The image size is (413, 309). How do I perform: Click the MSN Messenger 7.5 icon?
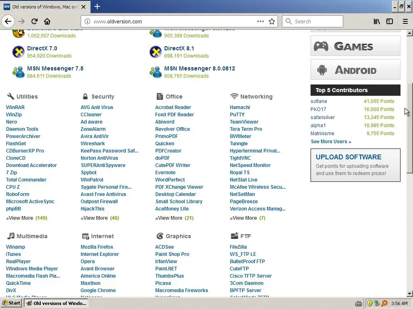click(19, 72)
